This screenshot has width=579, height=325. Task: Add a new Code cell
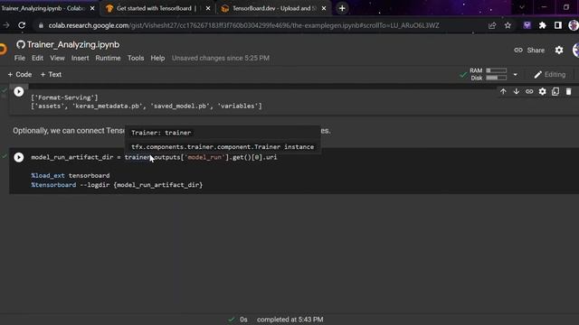click(x=20, y=74)
